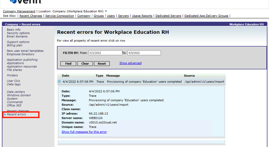This screenshot has height=147, width=269.
Task: Open Employee Directory in sidebar
Action: pos(20,54)
